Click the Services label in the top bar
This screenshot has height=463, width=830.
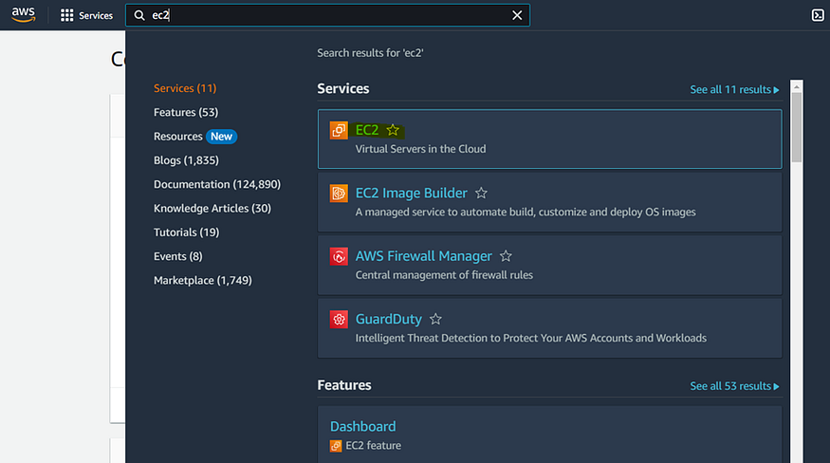pyautogui.click(x=96, y=16)
